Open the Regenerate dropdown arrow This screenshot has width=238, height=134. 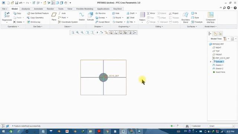point(7,22)
